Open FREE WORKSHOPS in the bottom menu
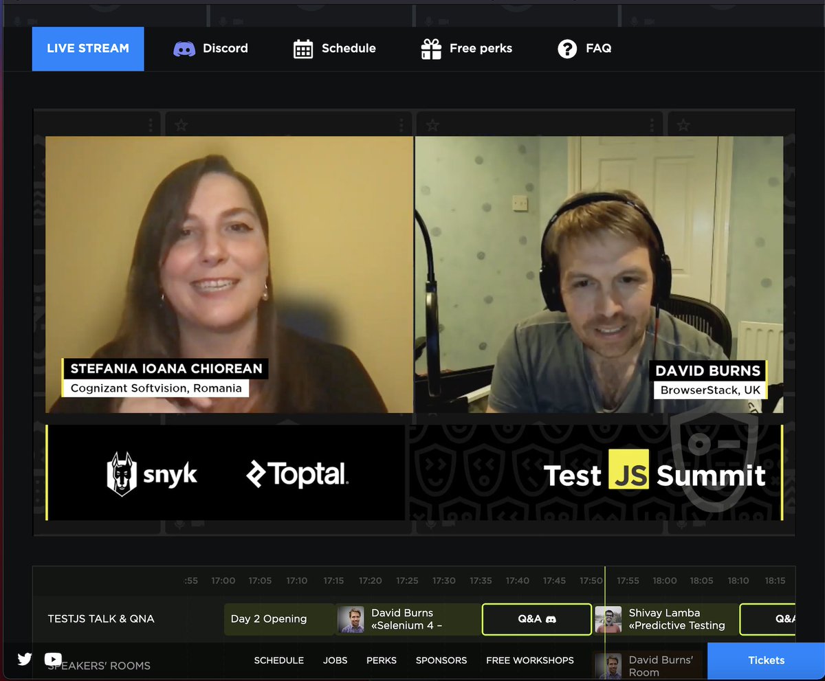Image resolution: width=825 pixels, height=681 pixels. (530, 660)
